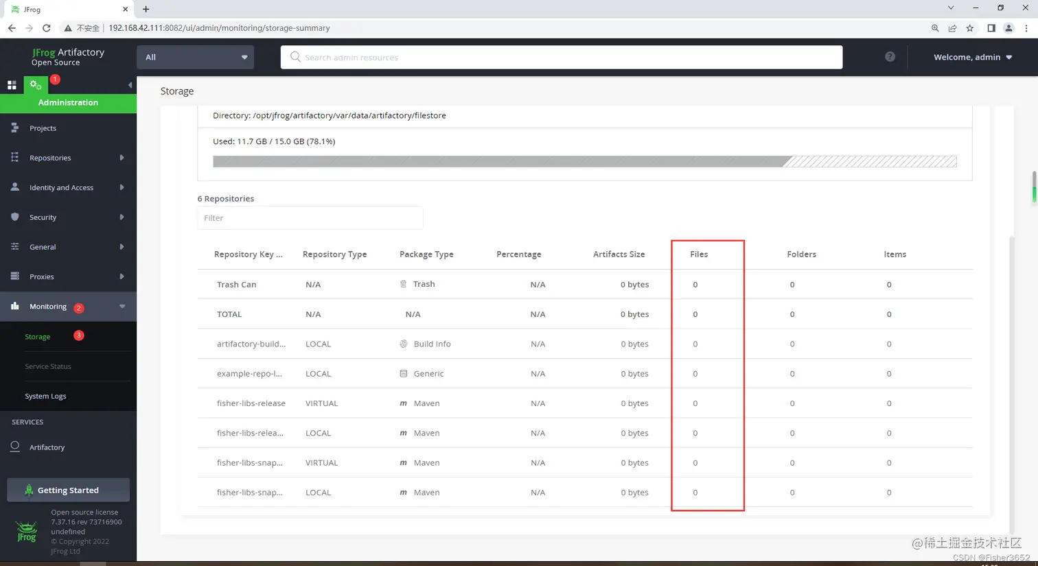Sort by the Repository Type column

[x=334, y=254]
